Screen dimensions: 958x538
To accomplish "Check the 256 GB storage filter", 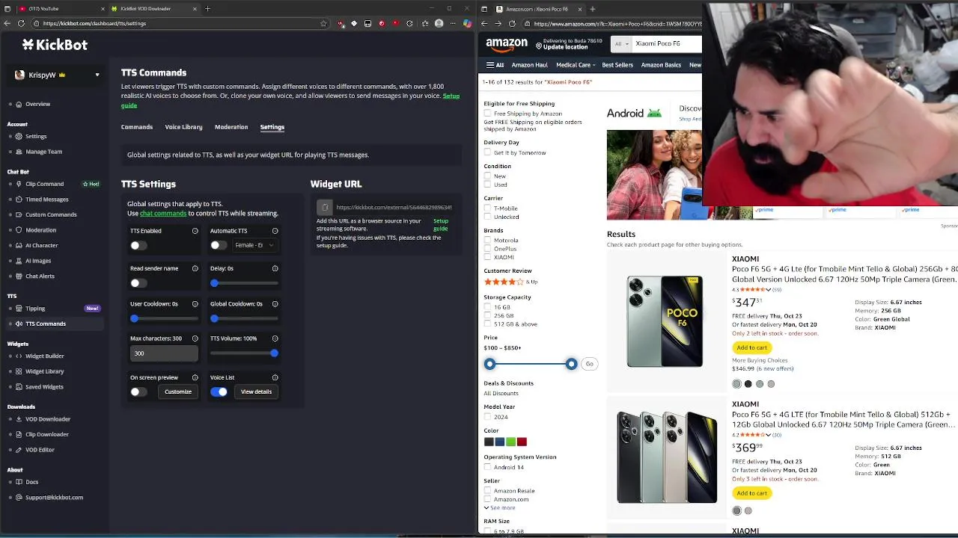I will click(488, 315).
